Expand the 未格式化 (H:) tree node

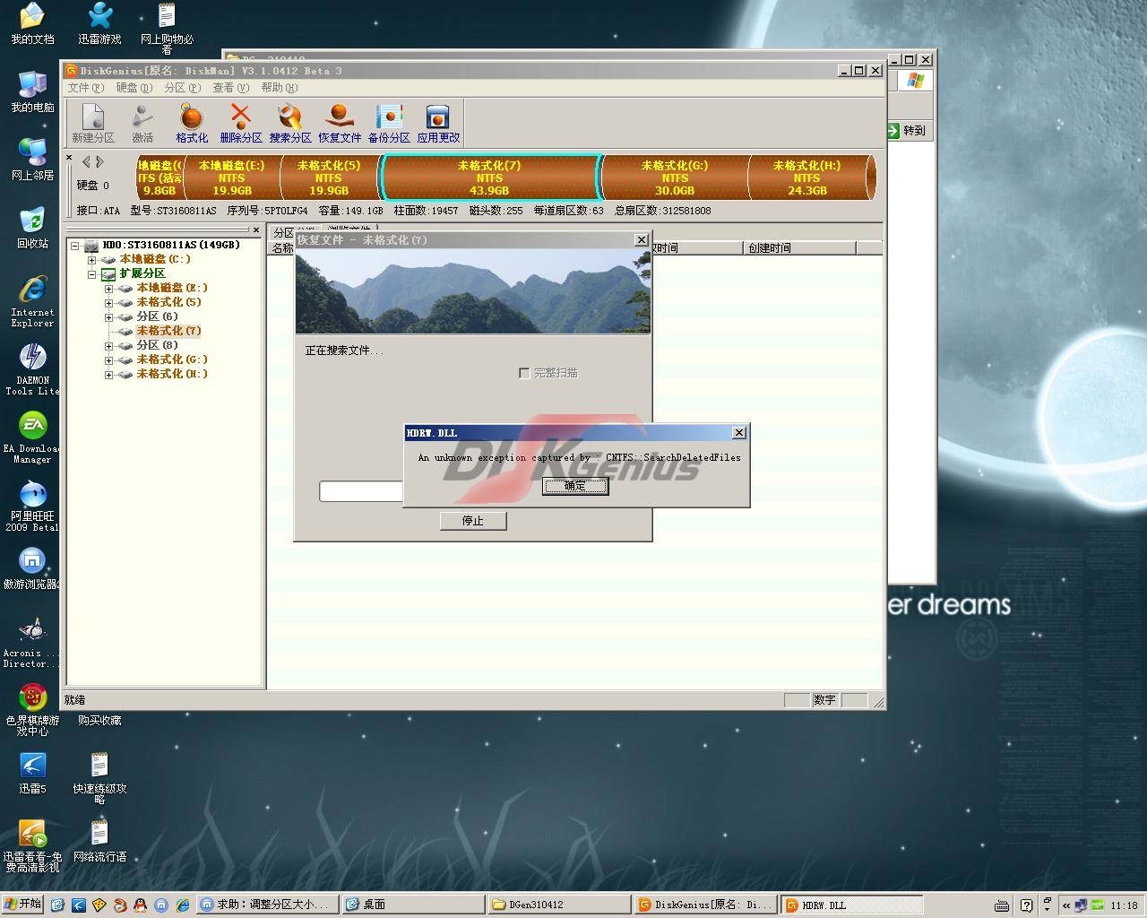(x=108, y=374)
